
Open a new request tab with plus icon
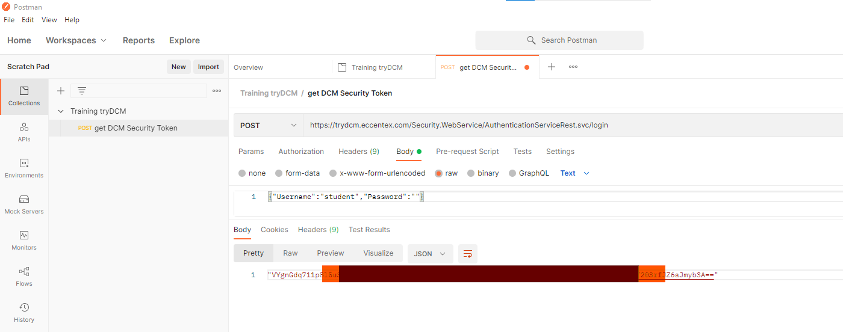551,67
